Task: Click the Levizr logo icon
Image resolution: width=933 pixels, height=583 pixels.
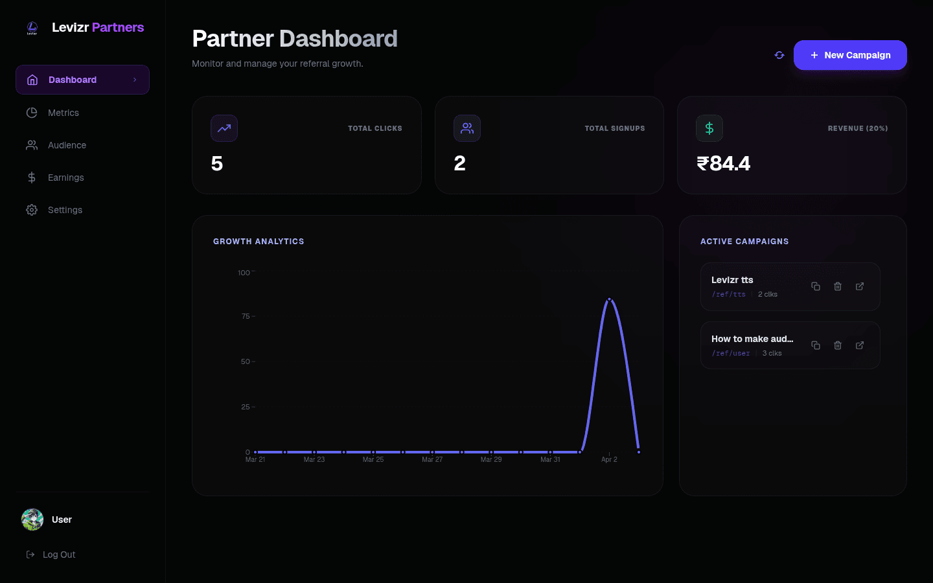Action: [x=32, y=28]
